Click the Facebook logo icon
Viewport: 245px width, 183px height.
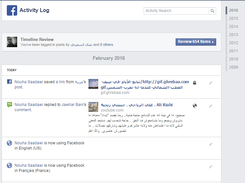click(12, 10)
